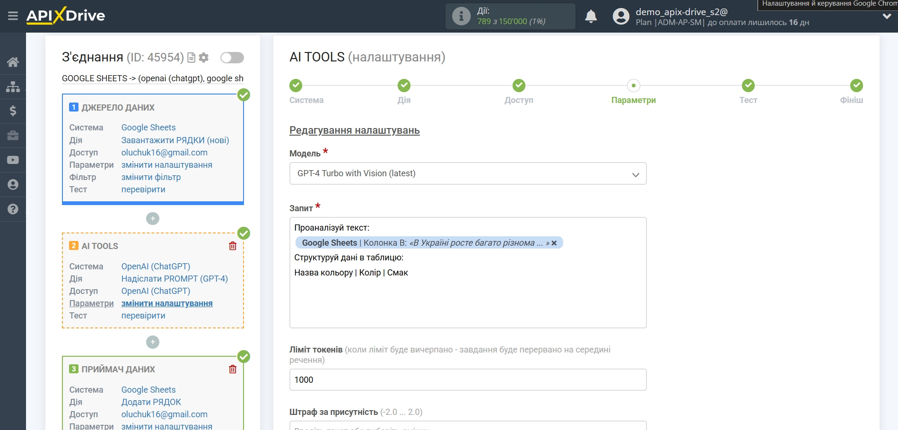Click змінити налаштування in AI TOOLS
Viewport: 898px width, 430px height.
pyautogui.click(x=167, y=303)
